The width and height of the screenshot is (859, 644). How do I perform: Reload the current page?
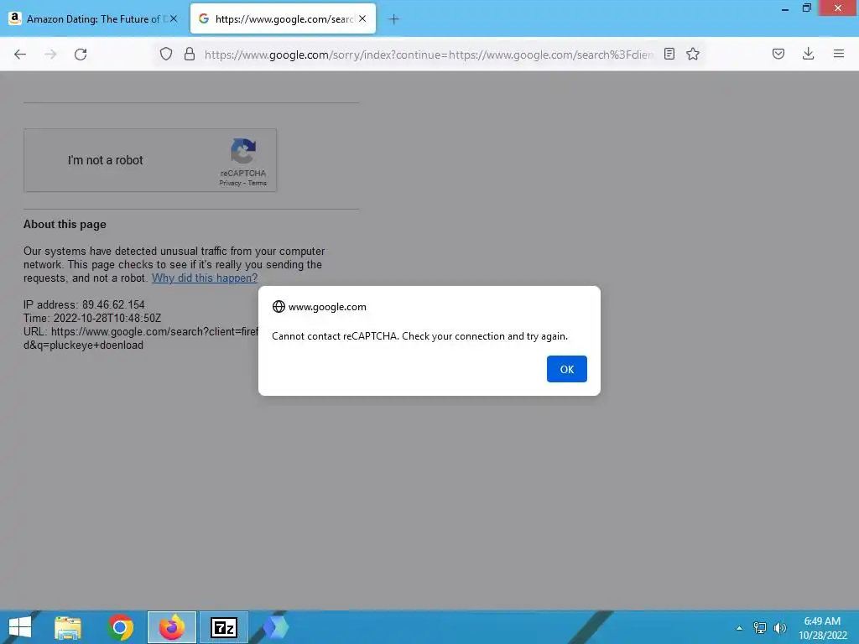[81, 55]
